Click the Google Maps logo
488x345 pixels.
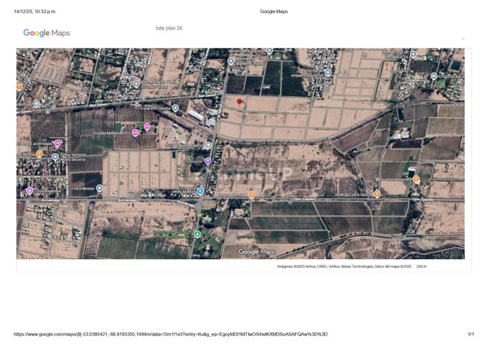(x=46, y=33)
